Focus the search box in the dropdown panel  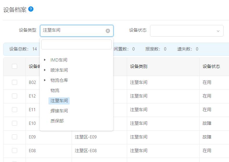pyautogui.click(x=76, y=44)
